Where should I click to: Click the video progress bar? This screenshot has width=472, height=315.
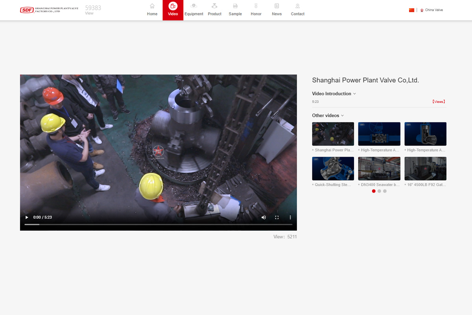(158, 224)
